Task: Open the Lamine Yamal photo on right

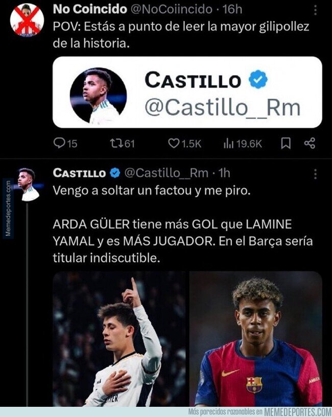Action: point(255,338)
